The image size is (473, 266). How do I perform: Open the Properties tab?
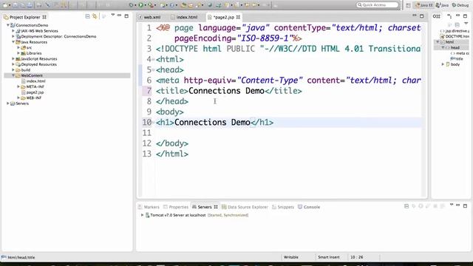coord(176,207)
